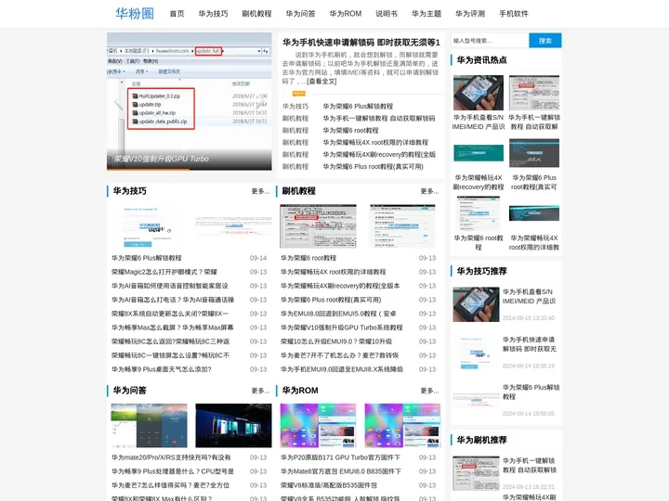
Task: Open 华为P20原版B171 GPU Turbo官方固件下 article
Action: [340, 457]
